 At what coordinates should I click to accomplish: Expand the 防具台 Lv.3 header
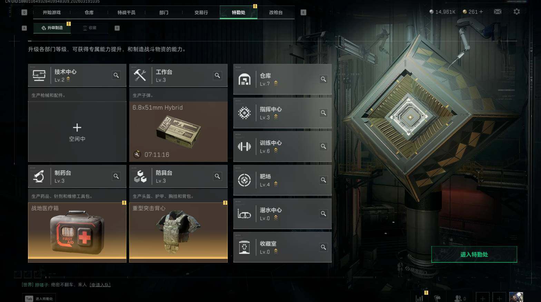178,176
